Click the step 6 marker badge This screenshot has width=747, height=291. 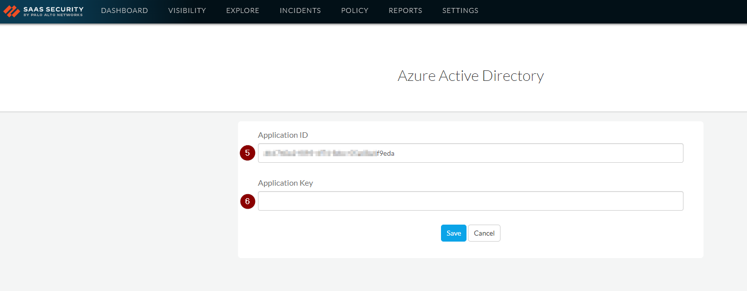point(247,201)
